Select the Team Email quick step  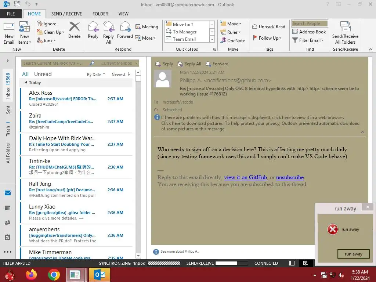187,39
